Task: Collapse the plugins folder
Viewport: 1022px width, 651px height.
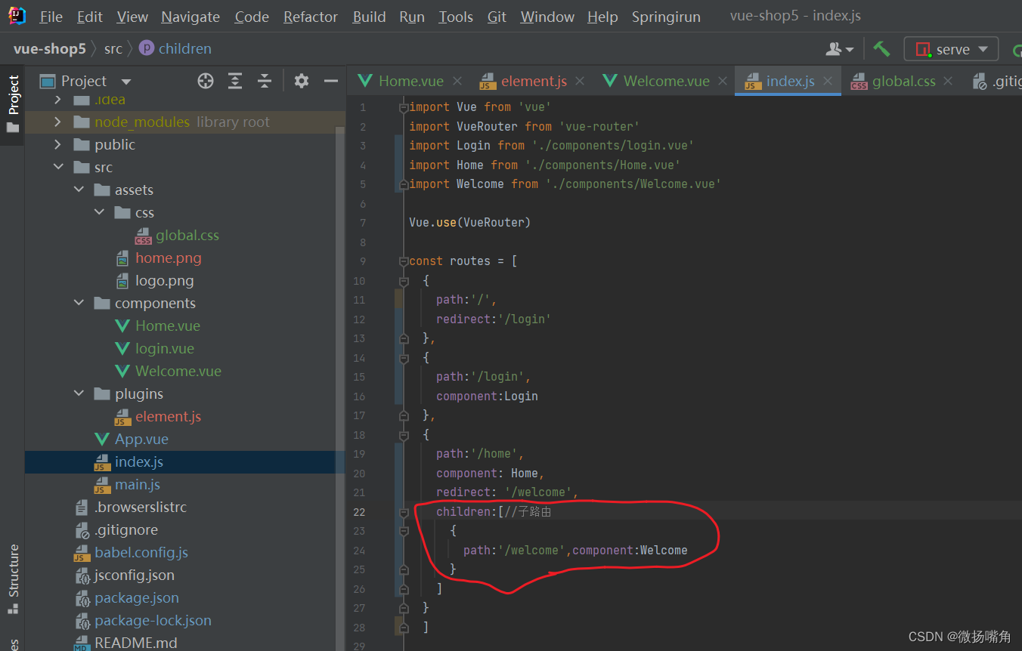Action: click(79, 394)
